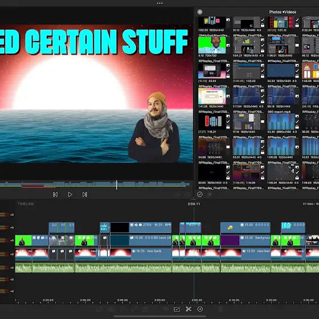Select the library clip with duration 1:41.28

(x=212, y=96)
